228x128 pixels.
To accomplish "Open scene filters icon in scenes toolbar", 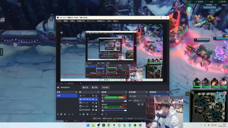I will coord(65,114).
